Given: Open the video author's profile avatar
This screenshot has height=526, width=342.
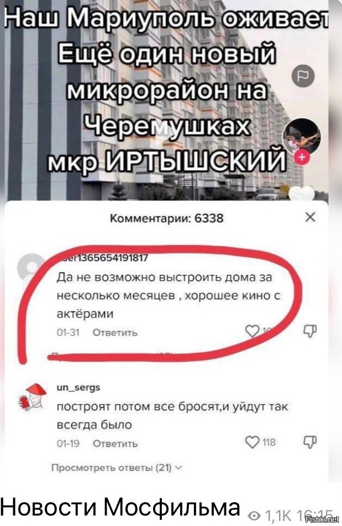Looking at the screenshot, I should (301, 136).
